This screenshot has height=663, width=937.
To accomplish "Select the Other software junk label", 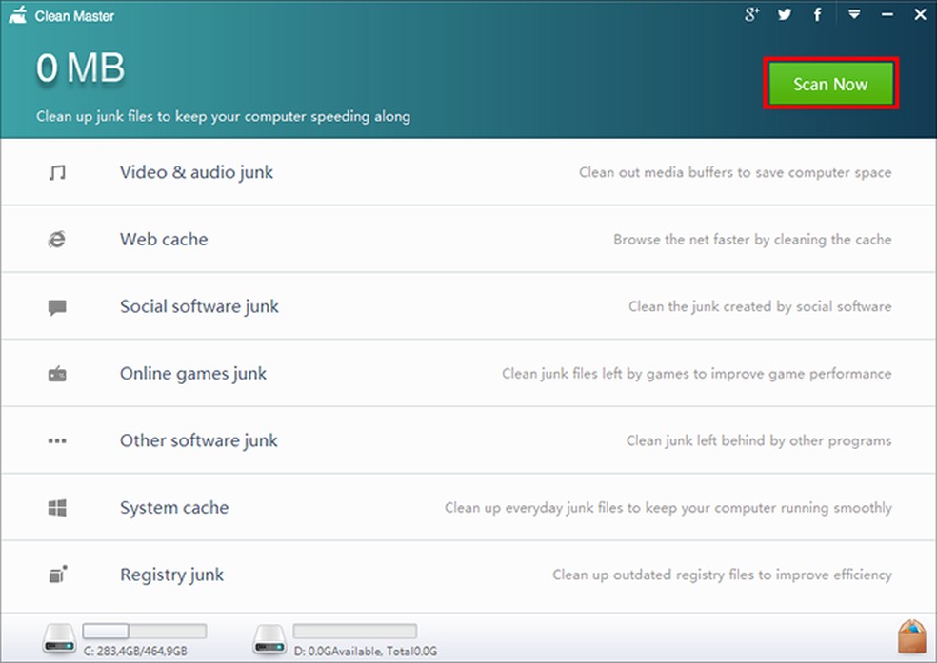I will tap(199, 440).
